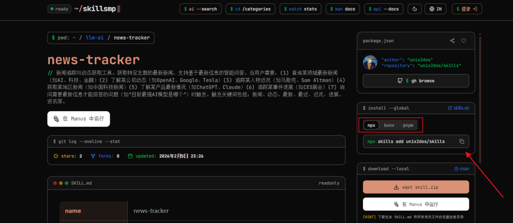Click the package.json panel title
Viewport: 513px width, 223px height.
378,41
